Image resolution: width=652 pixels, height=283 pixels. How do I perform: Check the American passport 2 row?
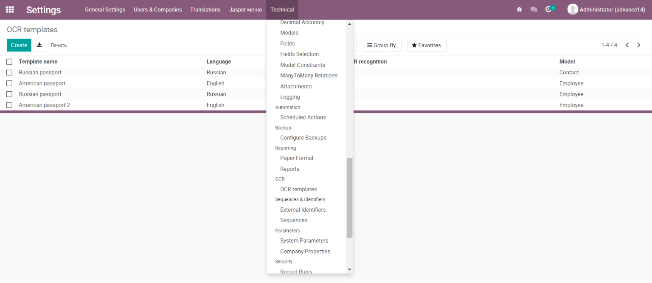pyautogui.click(x=9, y=105)
